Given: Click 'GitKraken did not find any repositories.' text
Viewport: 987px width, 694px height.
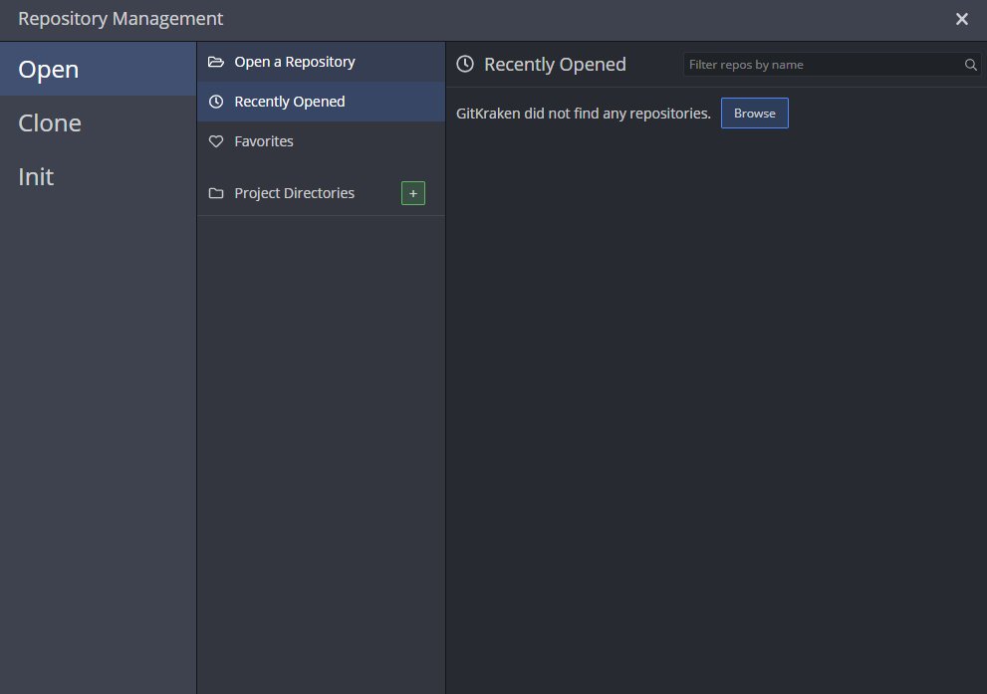Looking at the screenshot, I should click(x=583, y=114).
